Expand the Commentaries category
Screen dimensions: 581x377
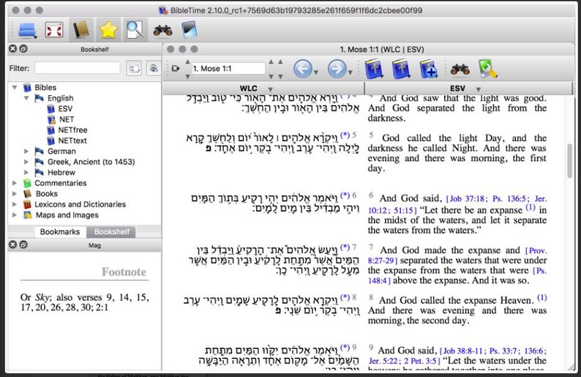pyautogui.click(x=15, y=183)
